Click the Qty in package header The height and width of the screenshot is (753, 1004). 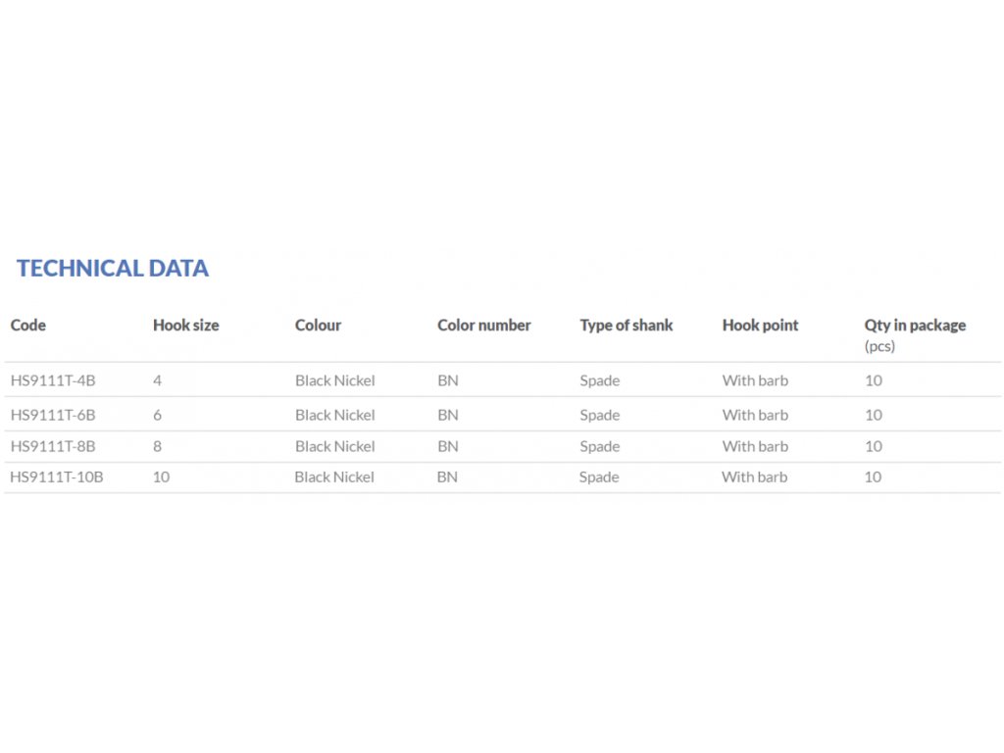914,326
